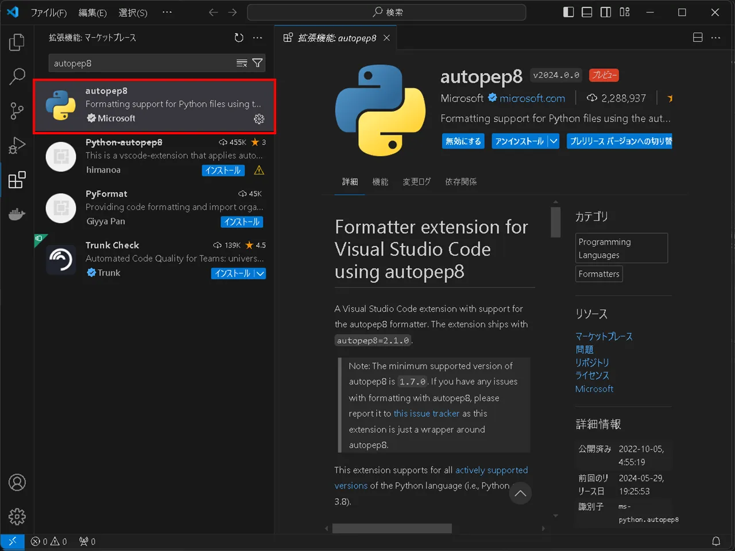The image size is (735, 551).
Task: Click アンインストール button
Action: click(519, 141)
